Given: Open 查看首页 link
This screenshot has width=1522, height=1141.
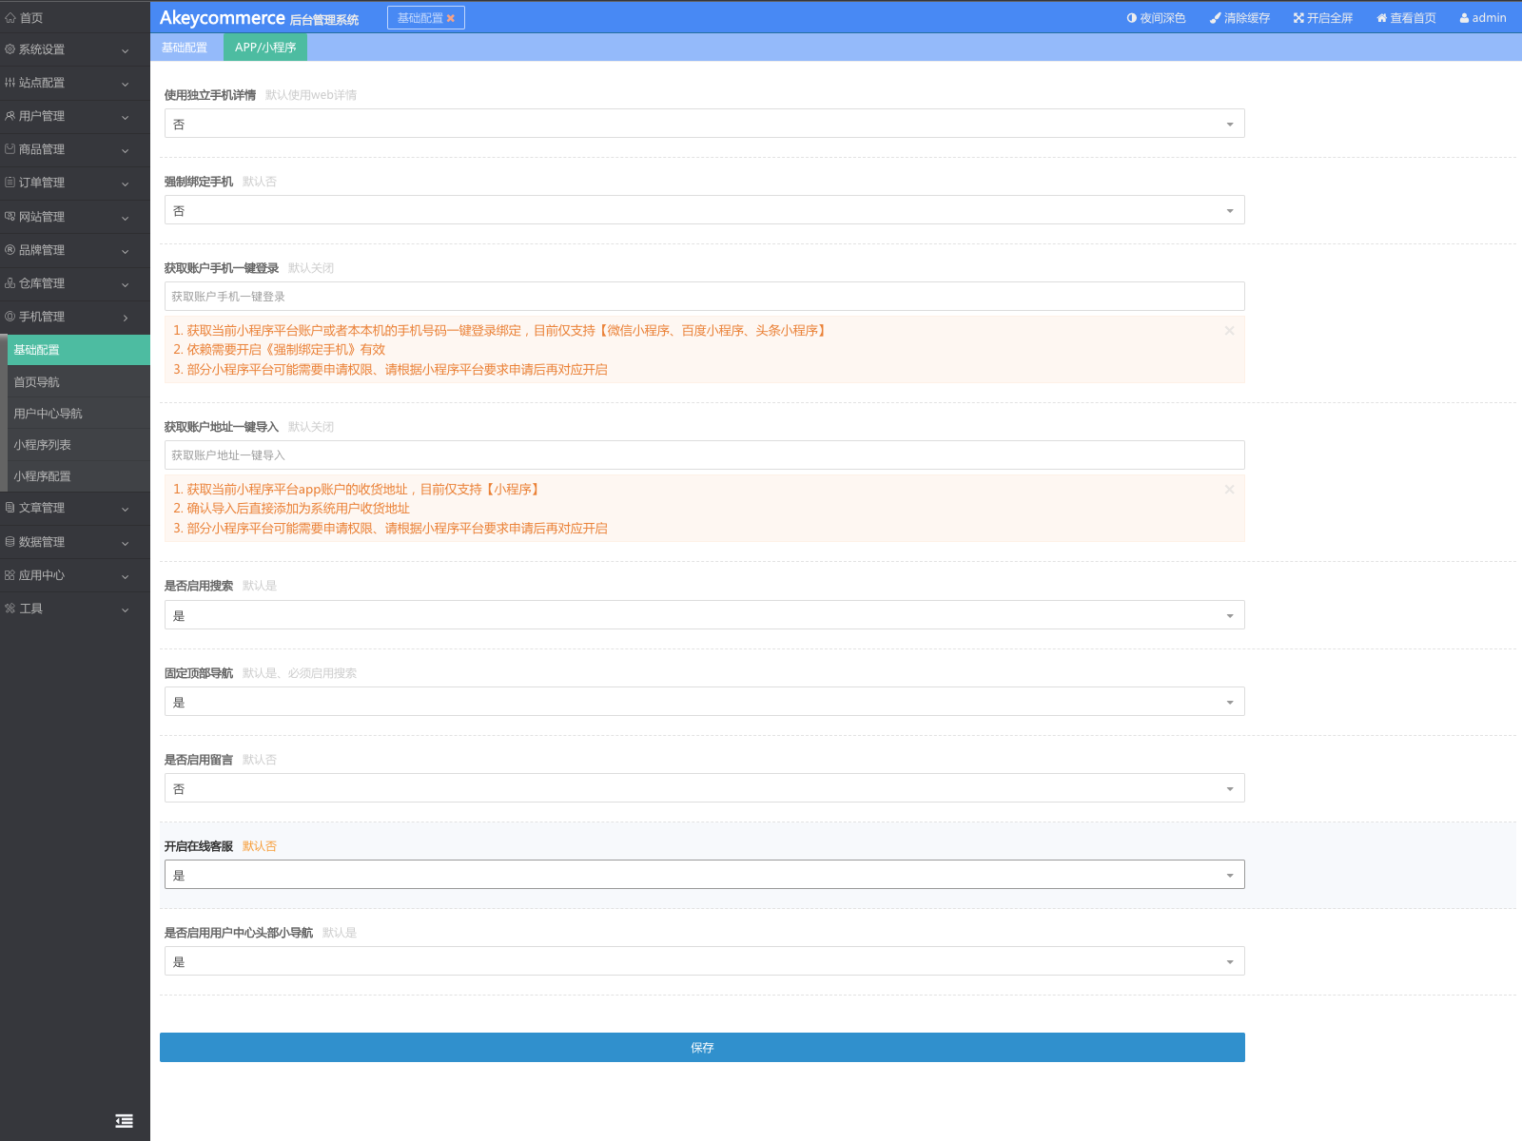Looking at the screenshot, I should pyautogui.click(x=1406, y=18).
